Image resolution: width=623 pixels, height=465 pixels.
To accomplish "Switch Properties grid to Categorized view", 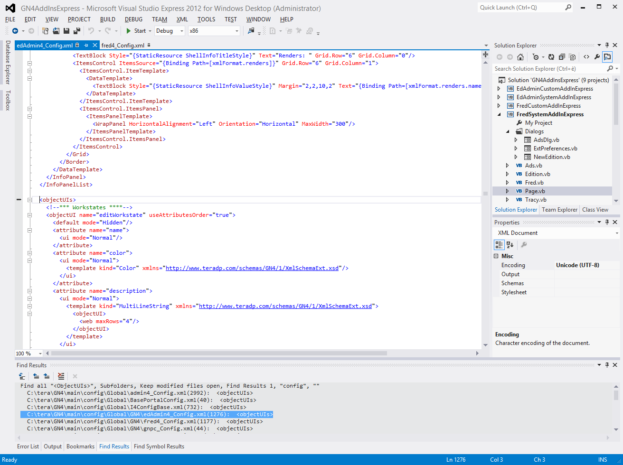I will [499, 245].
